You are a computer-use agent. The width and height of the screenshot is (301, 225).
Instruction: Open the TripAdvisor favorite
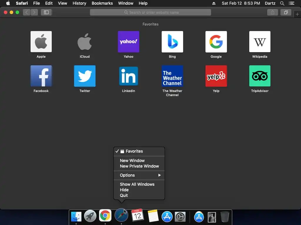(260, 76)
